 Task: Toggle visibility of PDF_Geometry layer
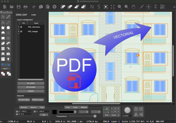pyautogui.click(x=21, y=27)
